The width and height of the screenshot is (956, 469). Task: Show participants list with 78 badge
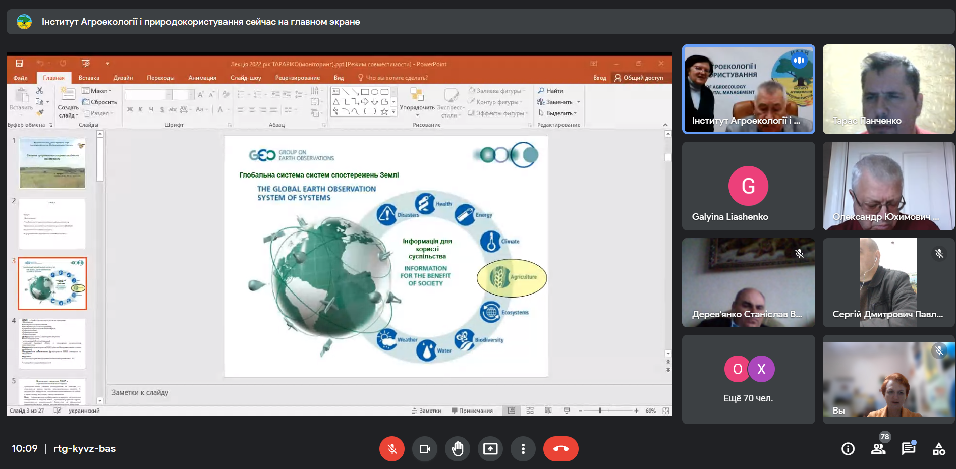coord(878,448)
